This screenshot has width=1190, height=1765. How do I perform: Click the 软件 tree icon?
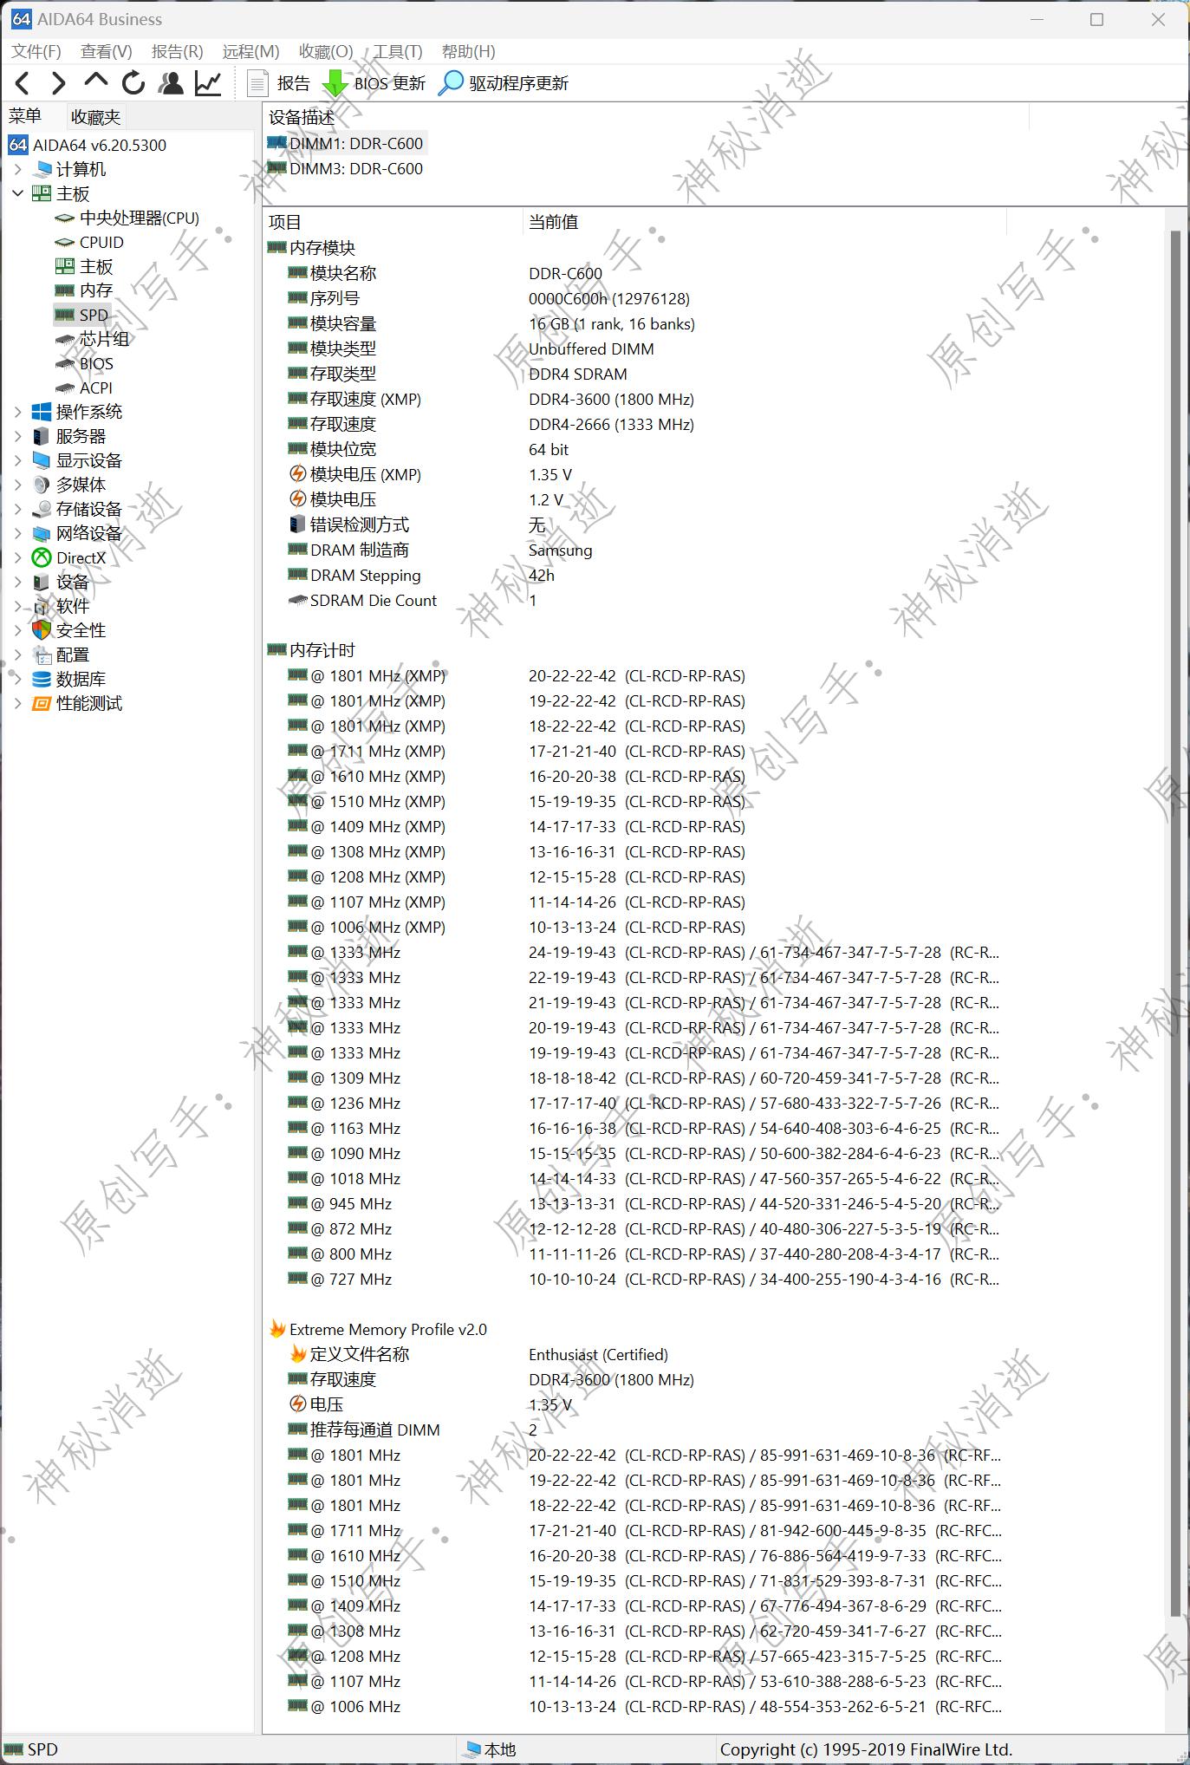pos(42,606)
